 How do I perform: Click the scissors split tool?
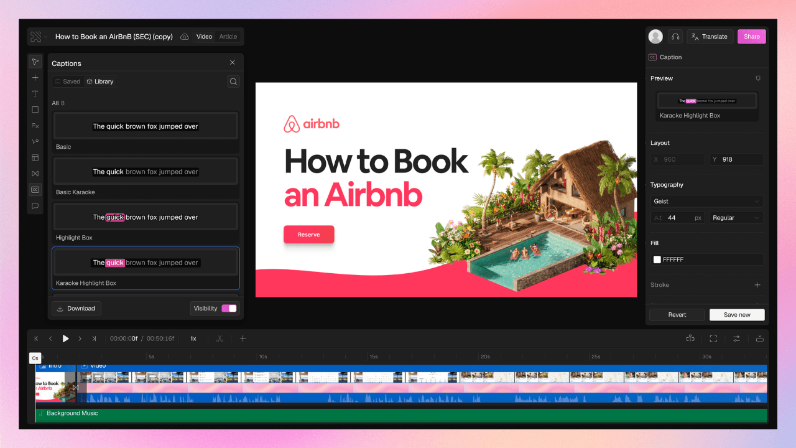pyautogui.click(x=220, y=338)
